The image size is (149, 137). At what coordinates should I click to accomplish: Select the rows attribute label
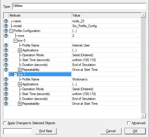[x=21, y=36]
